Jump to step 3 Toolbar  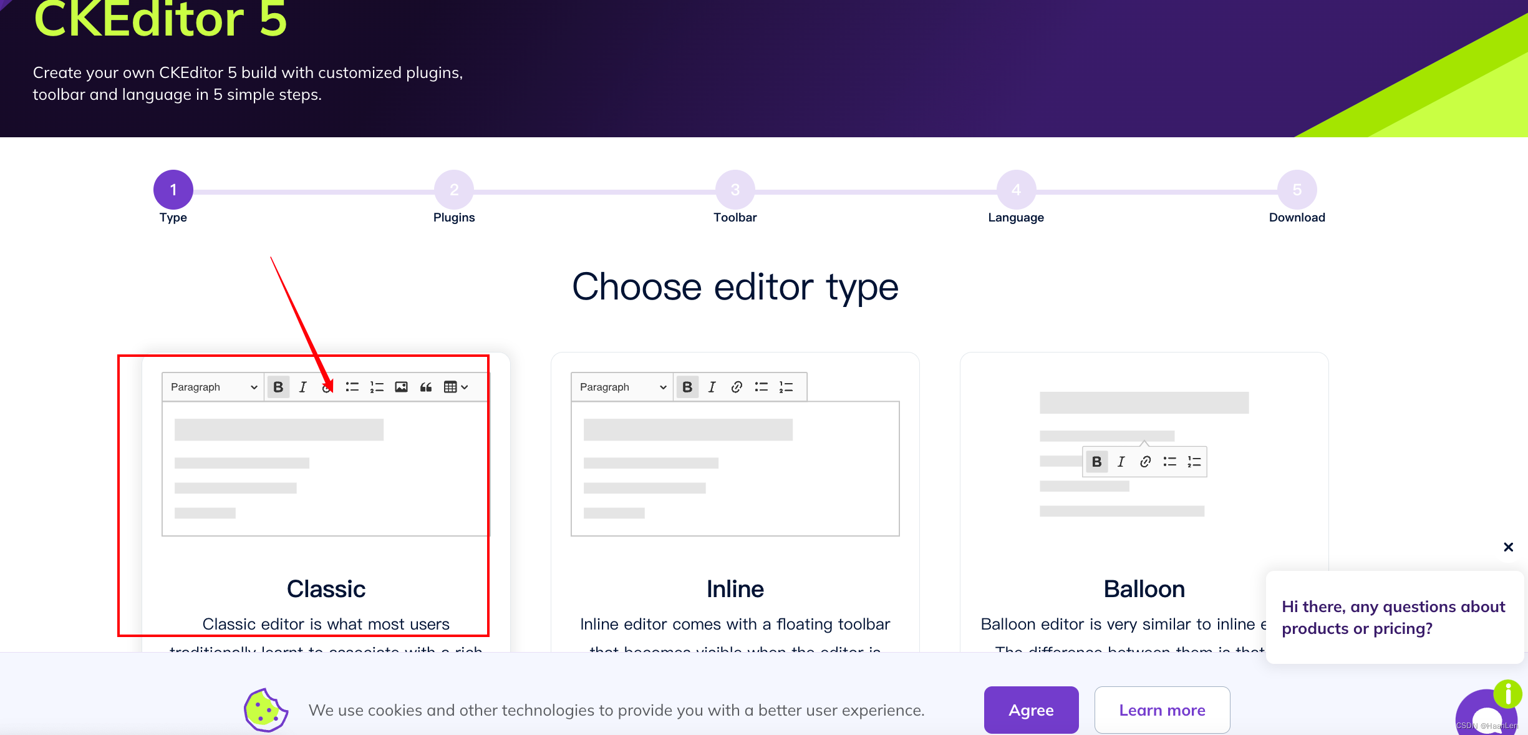pos(735,190)
